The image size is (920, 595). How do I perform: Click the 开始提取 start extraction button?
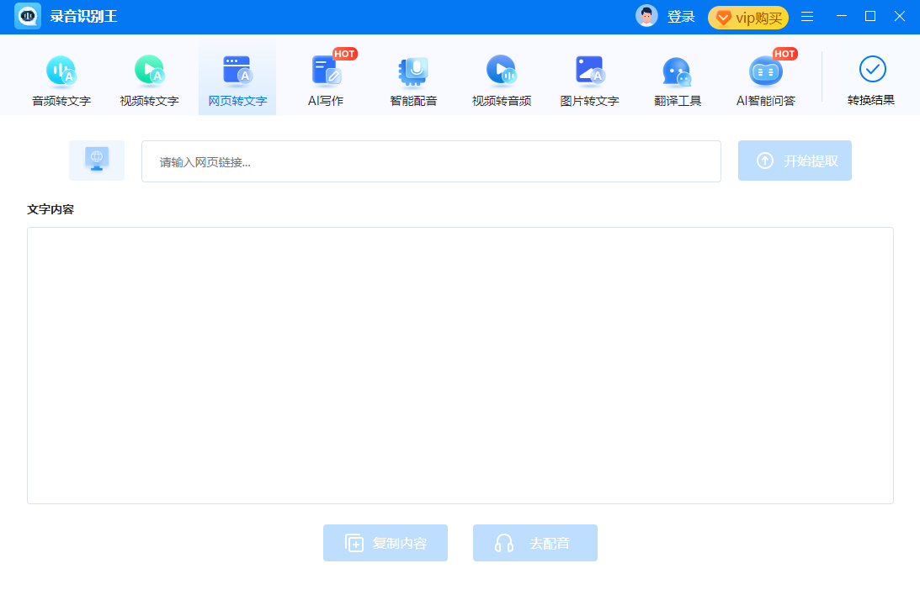point(795,161)
